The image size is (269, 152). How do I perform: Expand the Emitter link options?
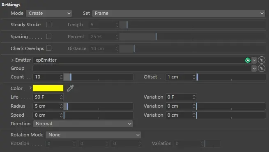pos(12,60)
